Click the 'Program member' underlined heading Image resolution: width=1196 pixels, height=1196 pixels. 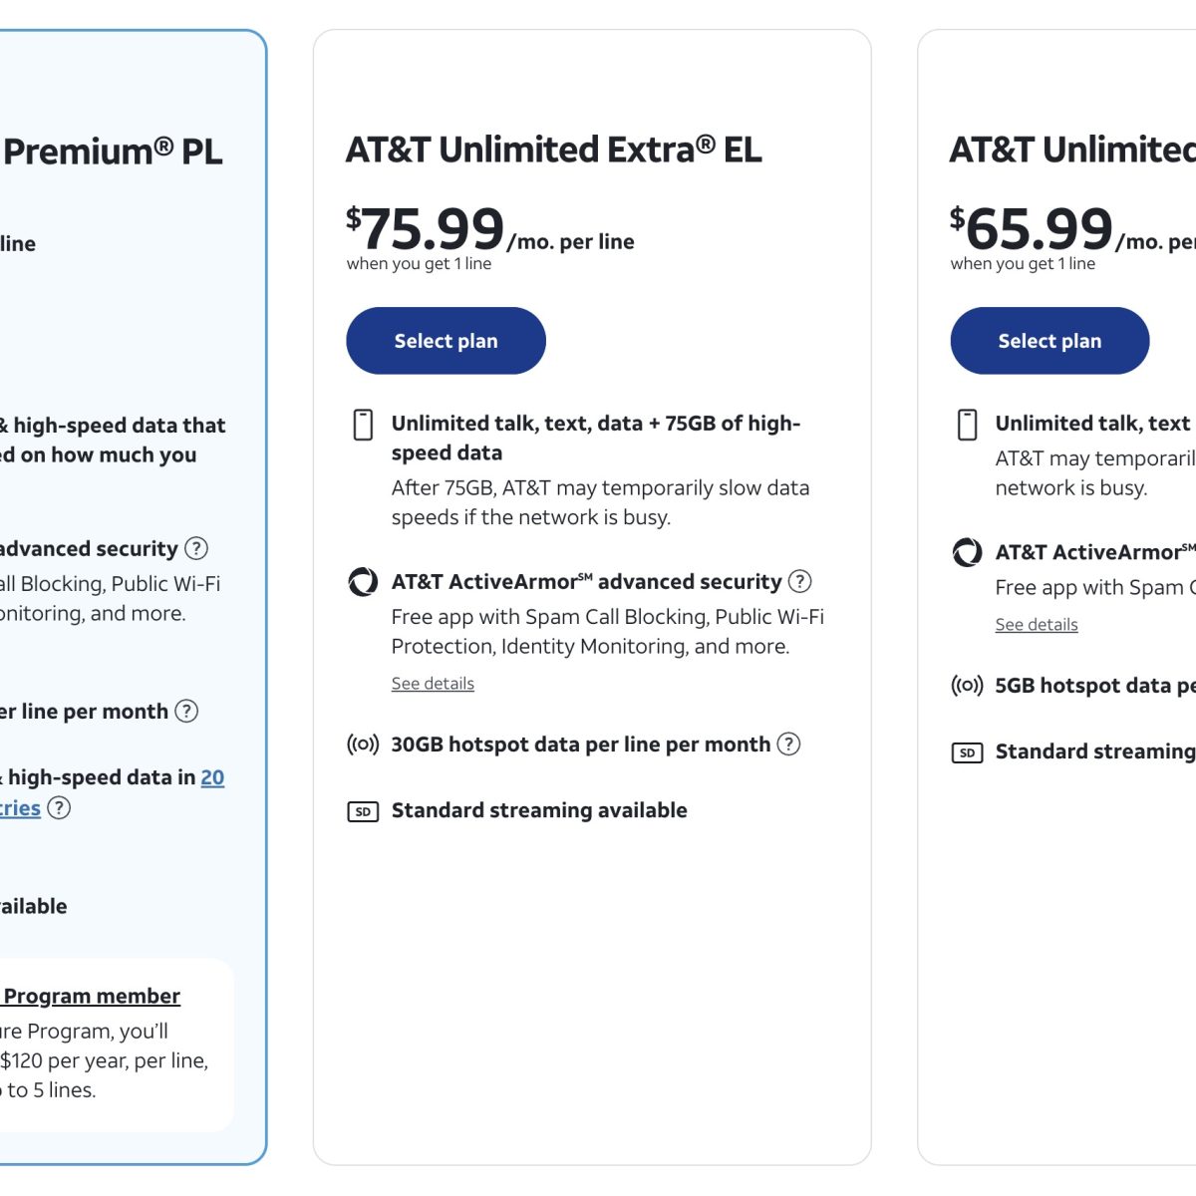coord(92,996)
